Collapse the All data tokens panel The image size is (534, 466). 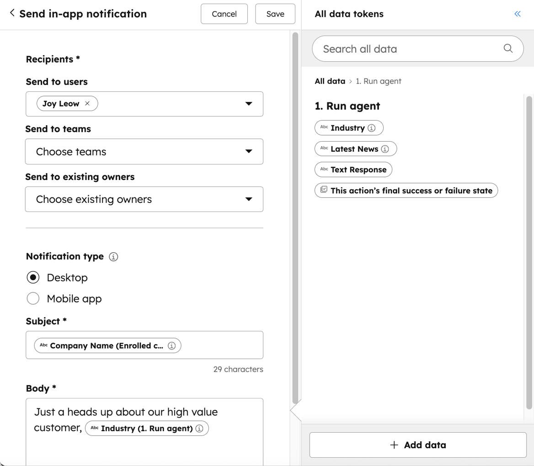pyautogui.click(x=518, y=14)
